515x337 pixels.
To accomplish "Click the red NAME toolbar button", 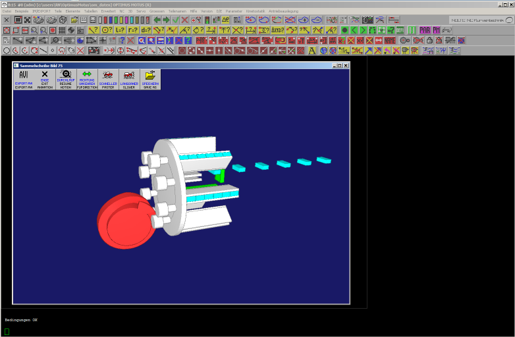I will click(390, 40).
